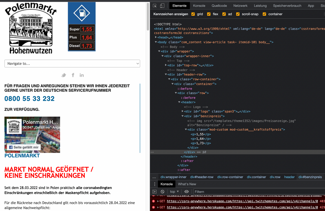The width and height of the screenshot is (325, 211).
Task: Open the twitchemotes URL of the 429 request
Action: (242, 207)
